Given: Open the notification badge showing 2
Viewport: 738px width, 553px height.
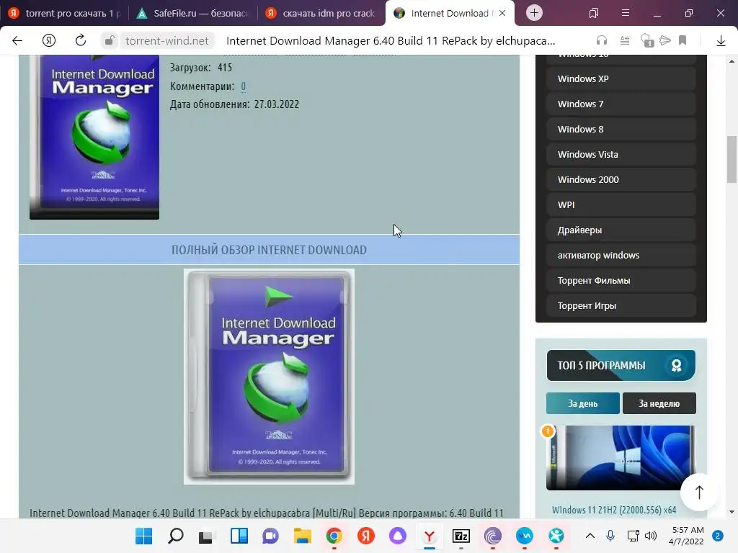Looking at the screenshot, I should pos(718,536).
